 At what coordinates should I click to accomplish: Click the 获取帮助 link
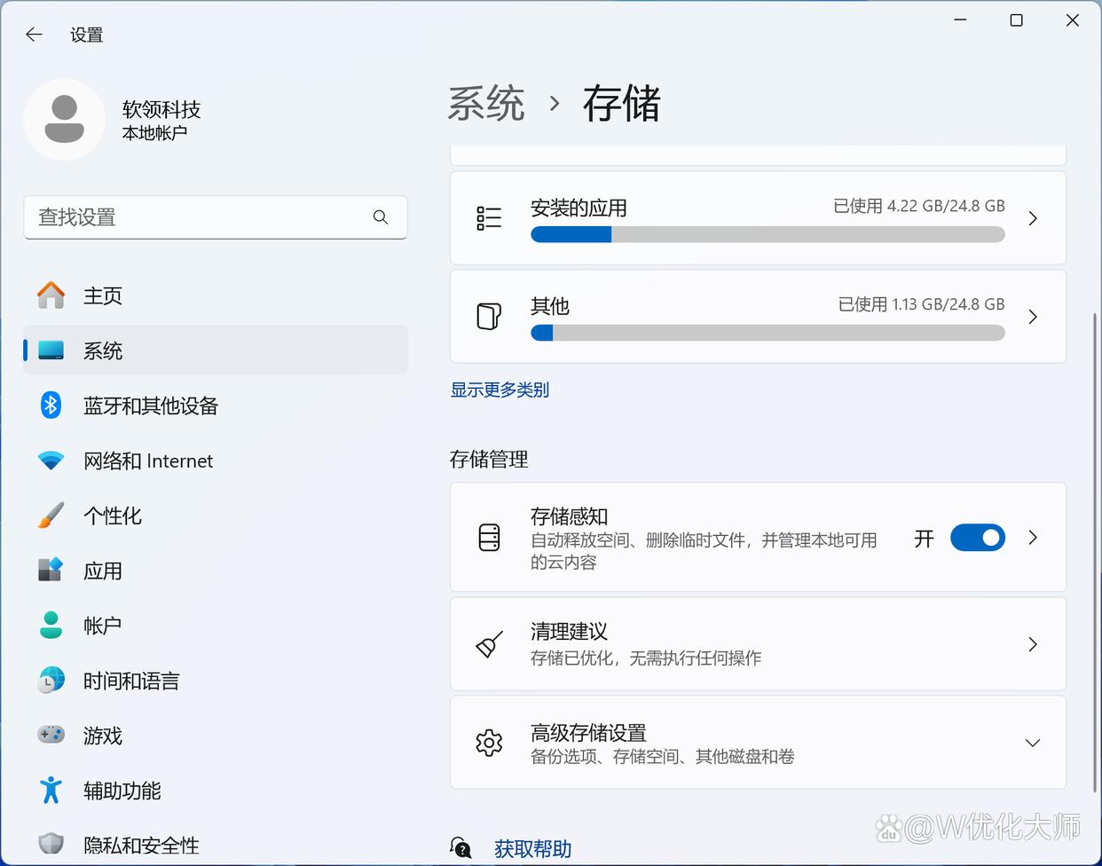coord(532,849)
